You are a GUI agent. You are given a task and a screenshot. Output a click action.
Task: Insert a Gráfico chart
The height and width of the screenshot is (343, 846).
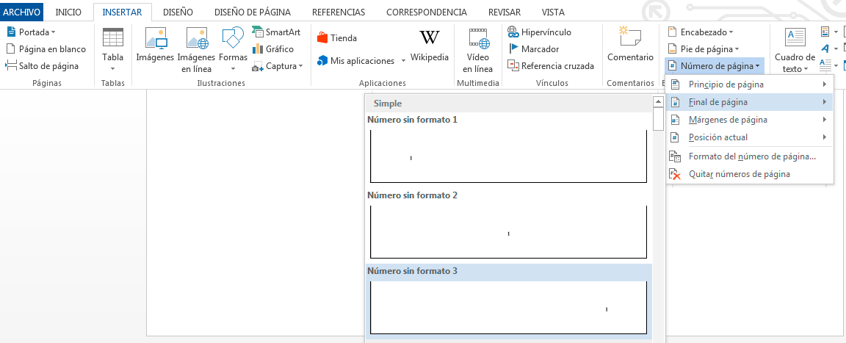(x=273, y=49)
